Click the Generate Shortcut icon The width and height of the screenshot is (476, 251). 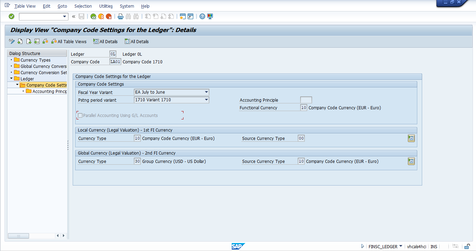click(x=190, y=16)
